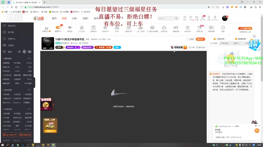Open the 创作中心 lightbulb icon
This screenshot has width=263, height=147.
(215, 18)
